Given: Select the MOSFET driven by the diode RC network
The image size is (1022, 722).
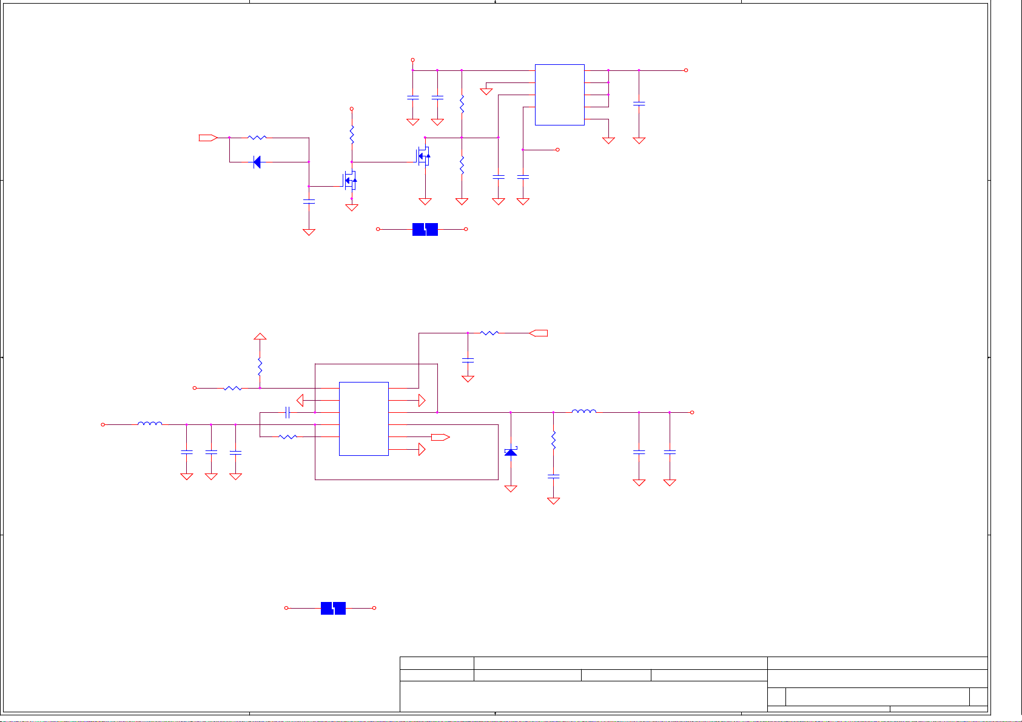Looking at the screenshot, I should 349,179.
